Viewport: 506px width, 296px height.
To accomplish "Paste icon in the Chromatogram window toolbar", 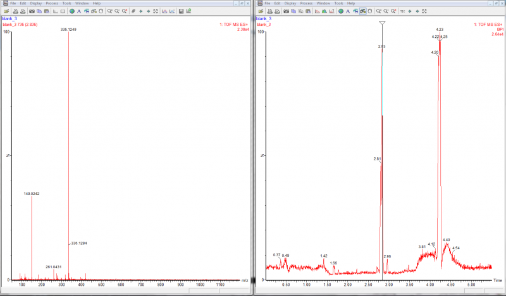I will point(308,11).
